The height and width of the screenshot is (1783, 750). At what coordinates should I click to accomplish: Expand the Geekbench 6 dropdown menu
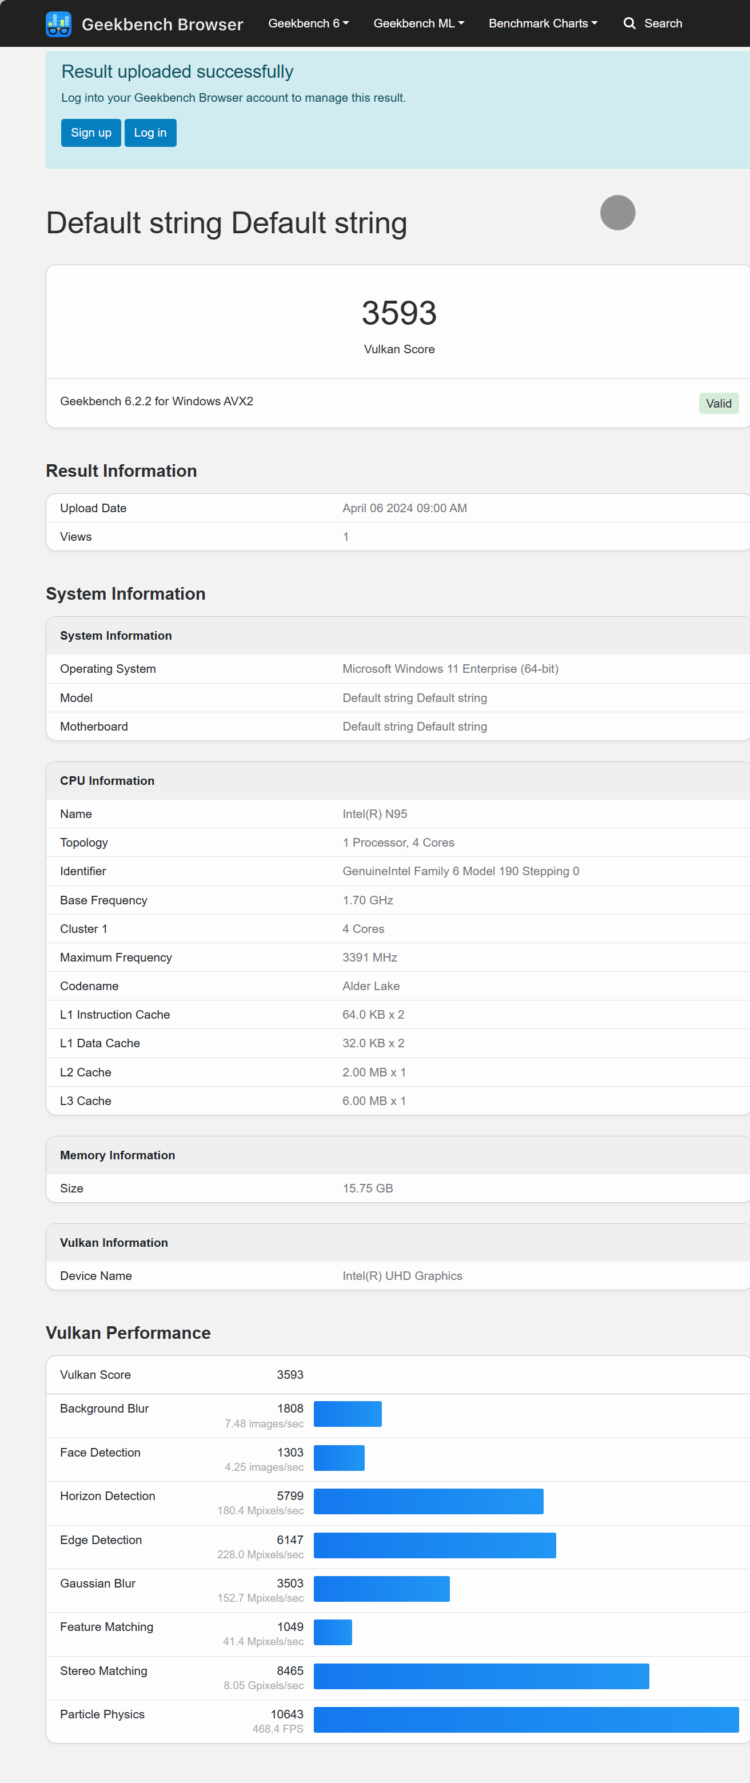point(309,23)
